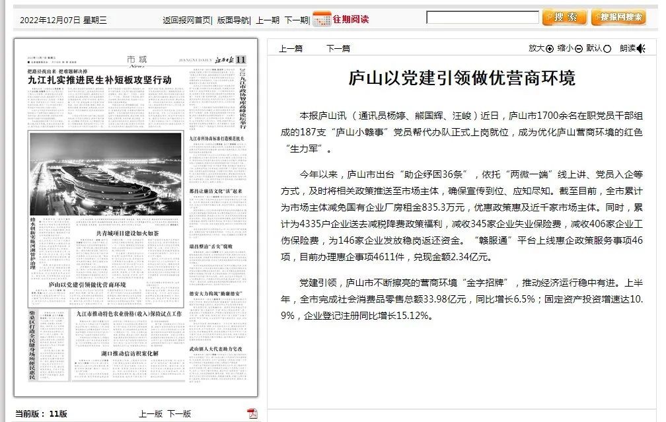Go to 上一篇 previous article

click(x=291, y=48)
